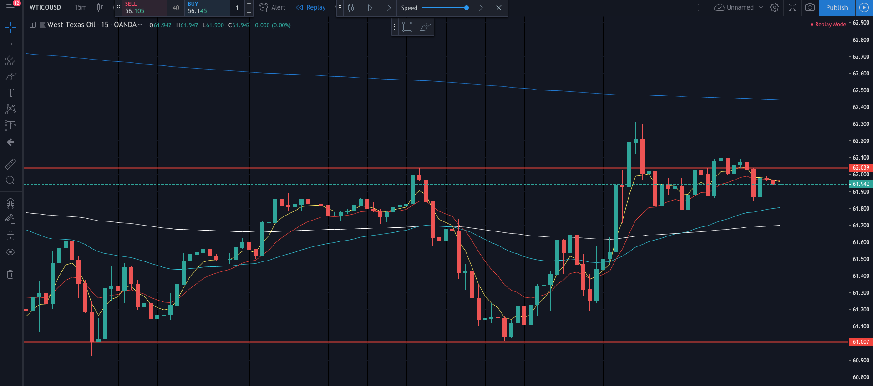
Task: Toggle lock all drawing tools
Action: coord(10,236)
